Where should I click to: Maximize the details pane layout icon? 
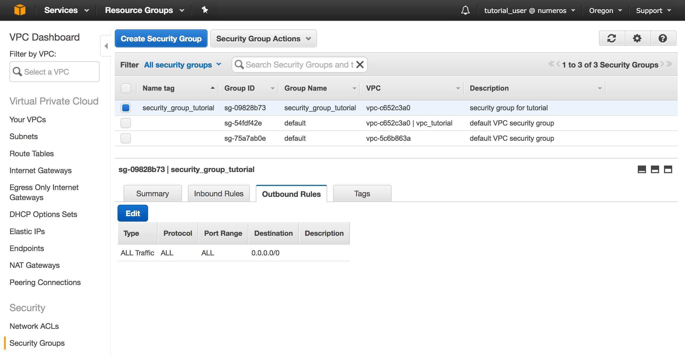tap(668, 169)
